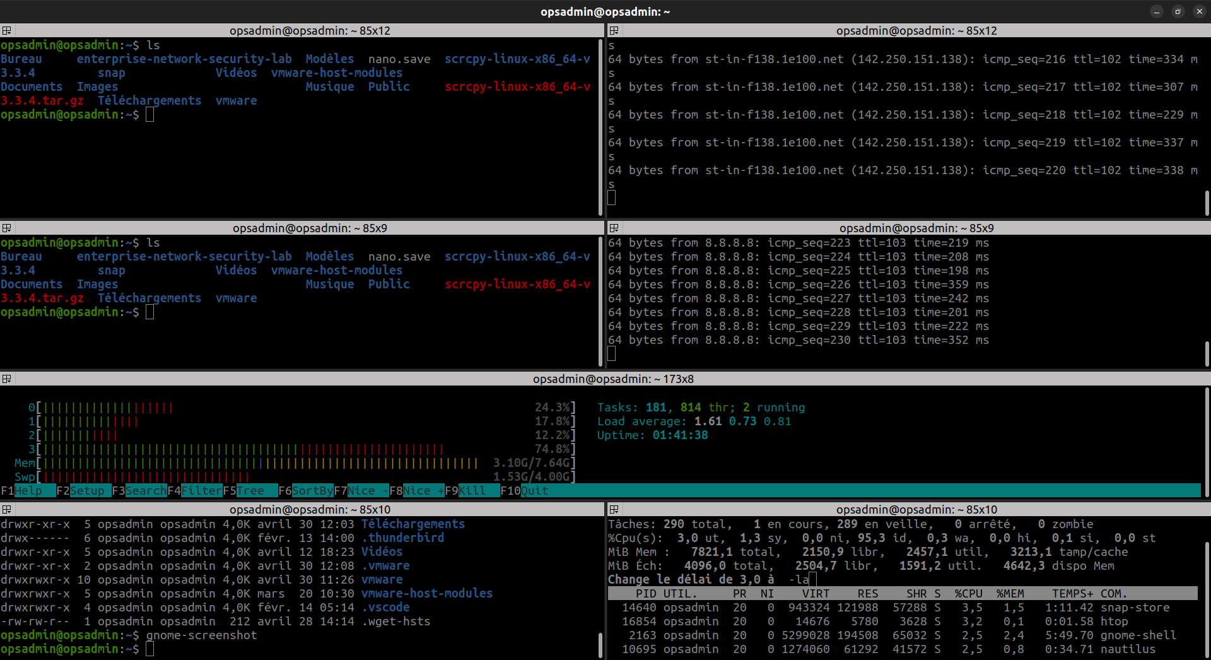The width and height of the screenshot is (1211, 660).
Task: Open the layout menu icon of the right 85x9 pane
Action: point(614,228)
